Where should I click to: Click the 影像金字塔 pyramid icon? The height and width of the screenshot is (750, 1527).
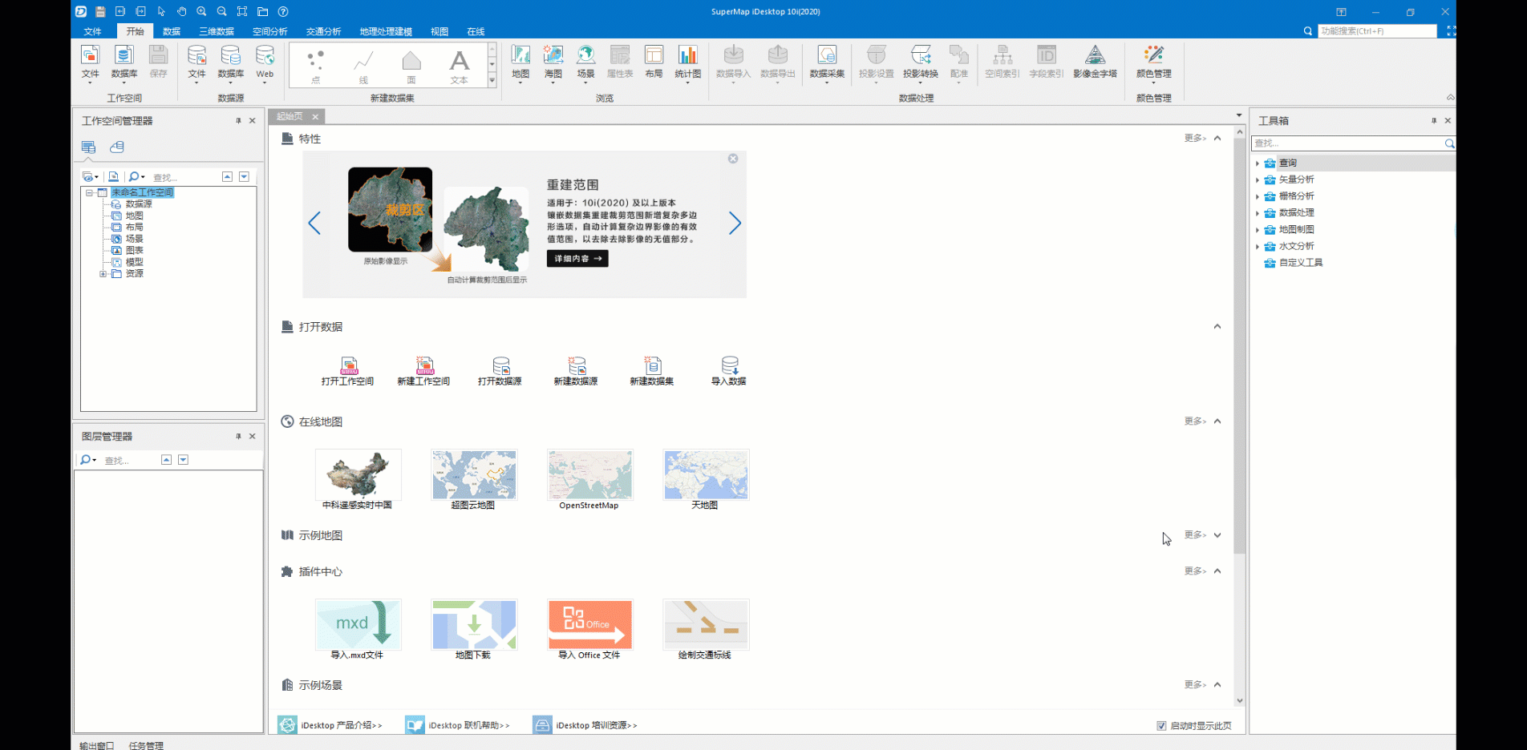coord(1095,62)
